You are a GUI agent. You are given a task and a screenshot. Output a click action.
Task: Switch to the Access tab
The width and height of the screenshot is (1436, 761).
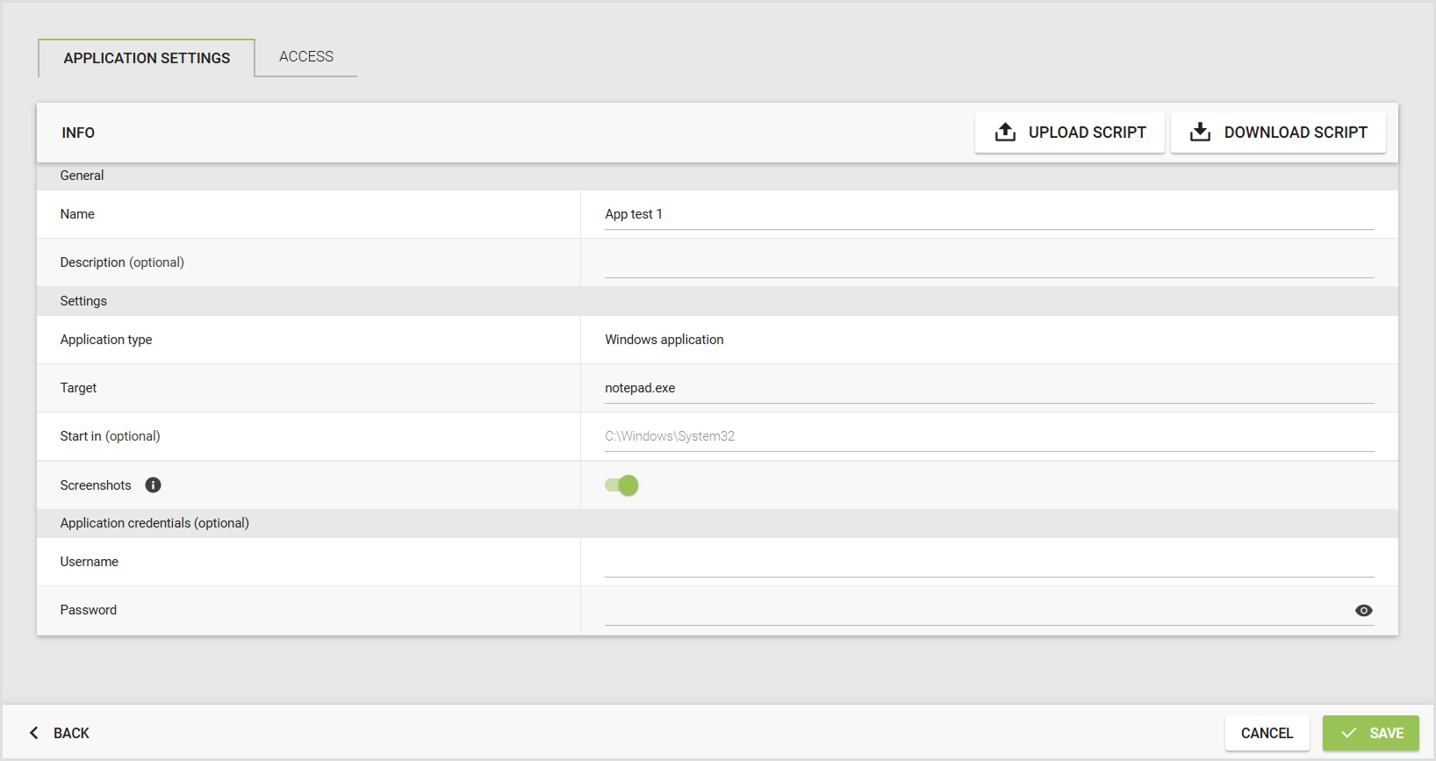click(306, 57)
